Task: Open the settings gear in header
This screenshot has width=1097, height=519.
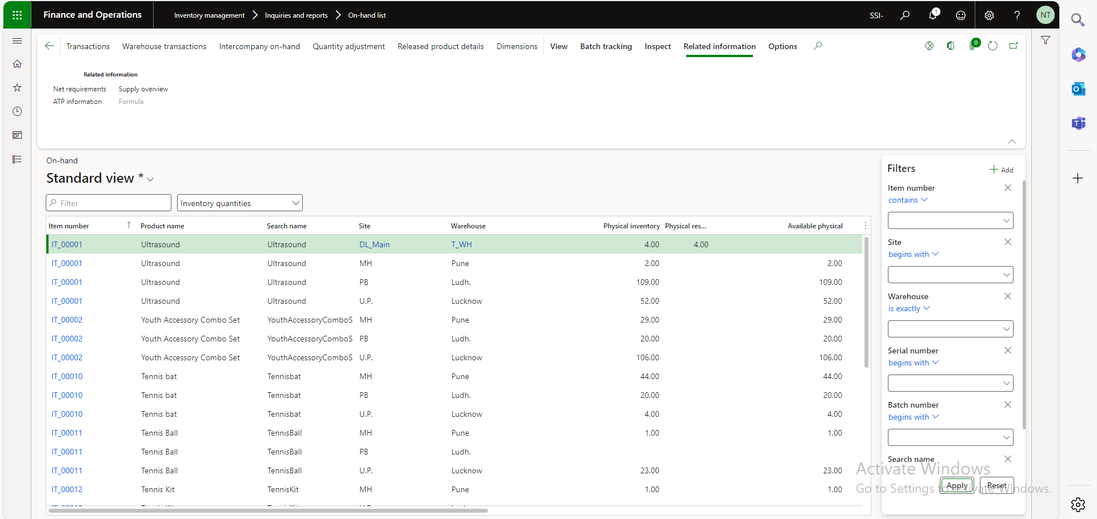Action: tap(989, 15)
